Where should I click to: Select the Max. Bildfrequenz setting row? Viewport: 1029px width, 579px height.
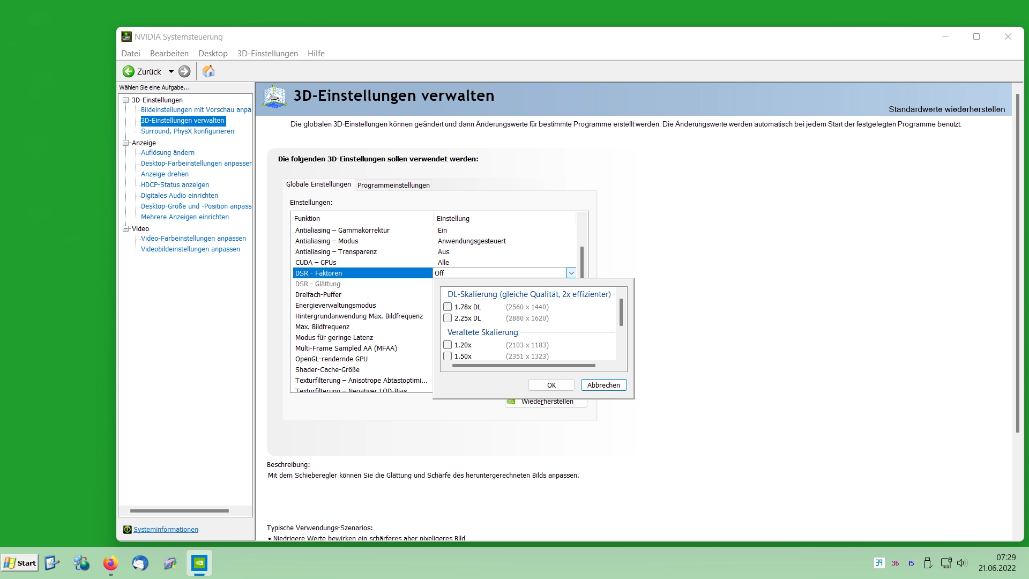[363, 327]
